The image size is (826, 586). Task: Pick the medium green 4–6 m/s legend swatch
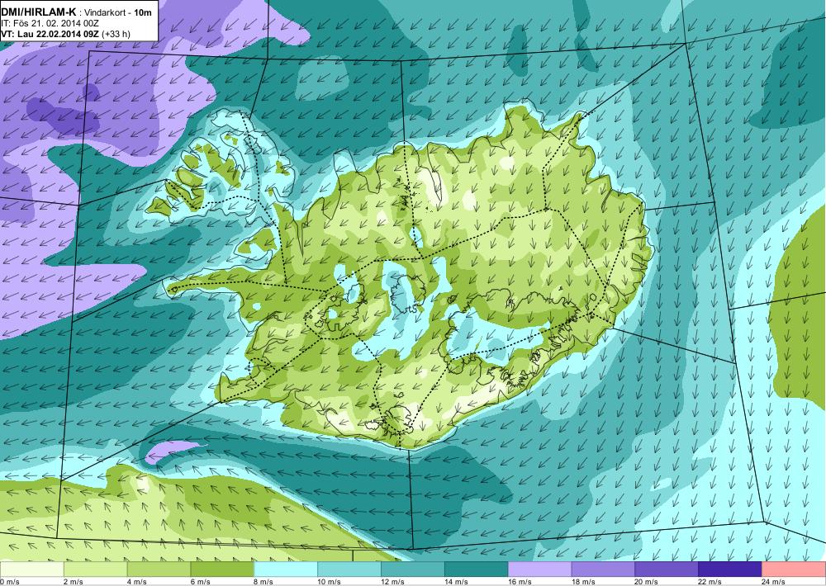pyautogui.click(x=159, y=569)
